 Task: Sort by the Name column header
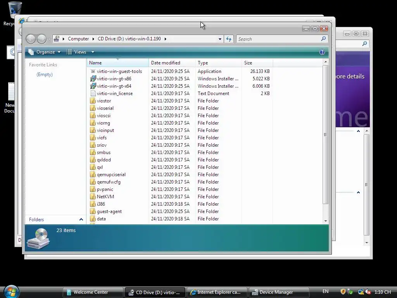click(x=118, y=62)
